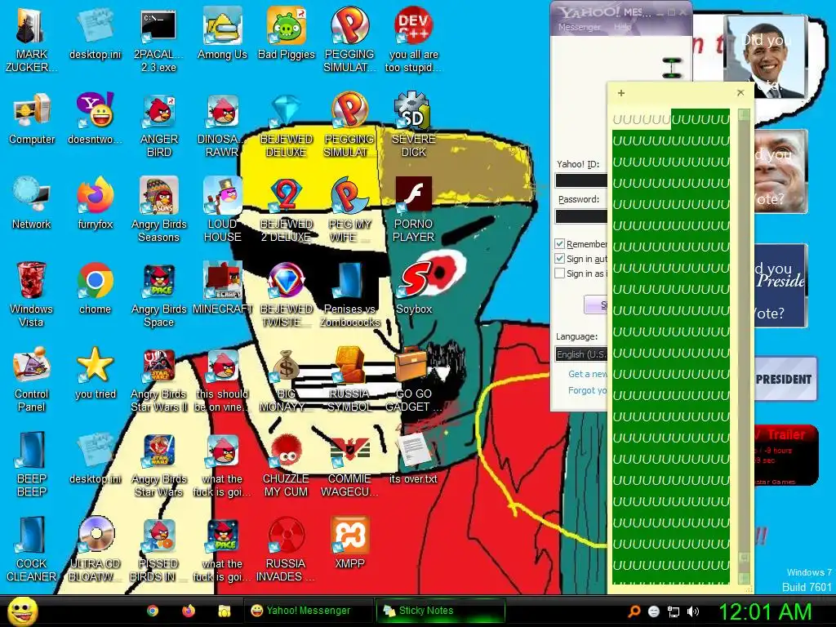Click the Obama portrait gadget thumbnail

point(767,57)
